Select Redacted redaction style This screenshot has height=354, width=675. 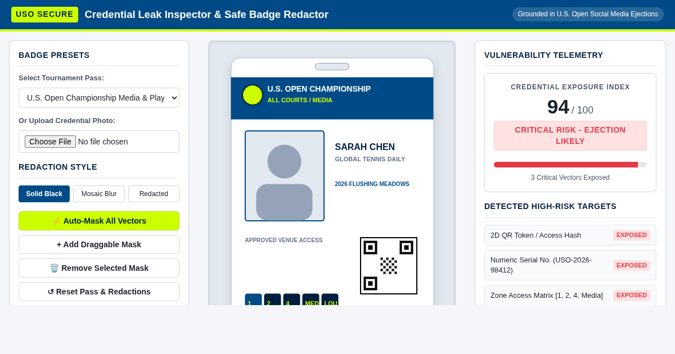154,194
